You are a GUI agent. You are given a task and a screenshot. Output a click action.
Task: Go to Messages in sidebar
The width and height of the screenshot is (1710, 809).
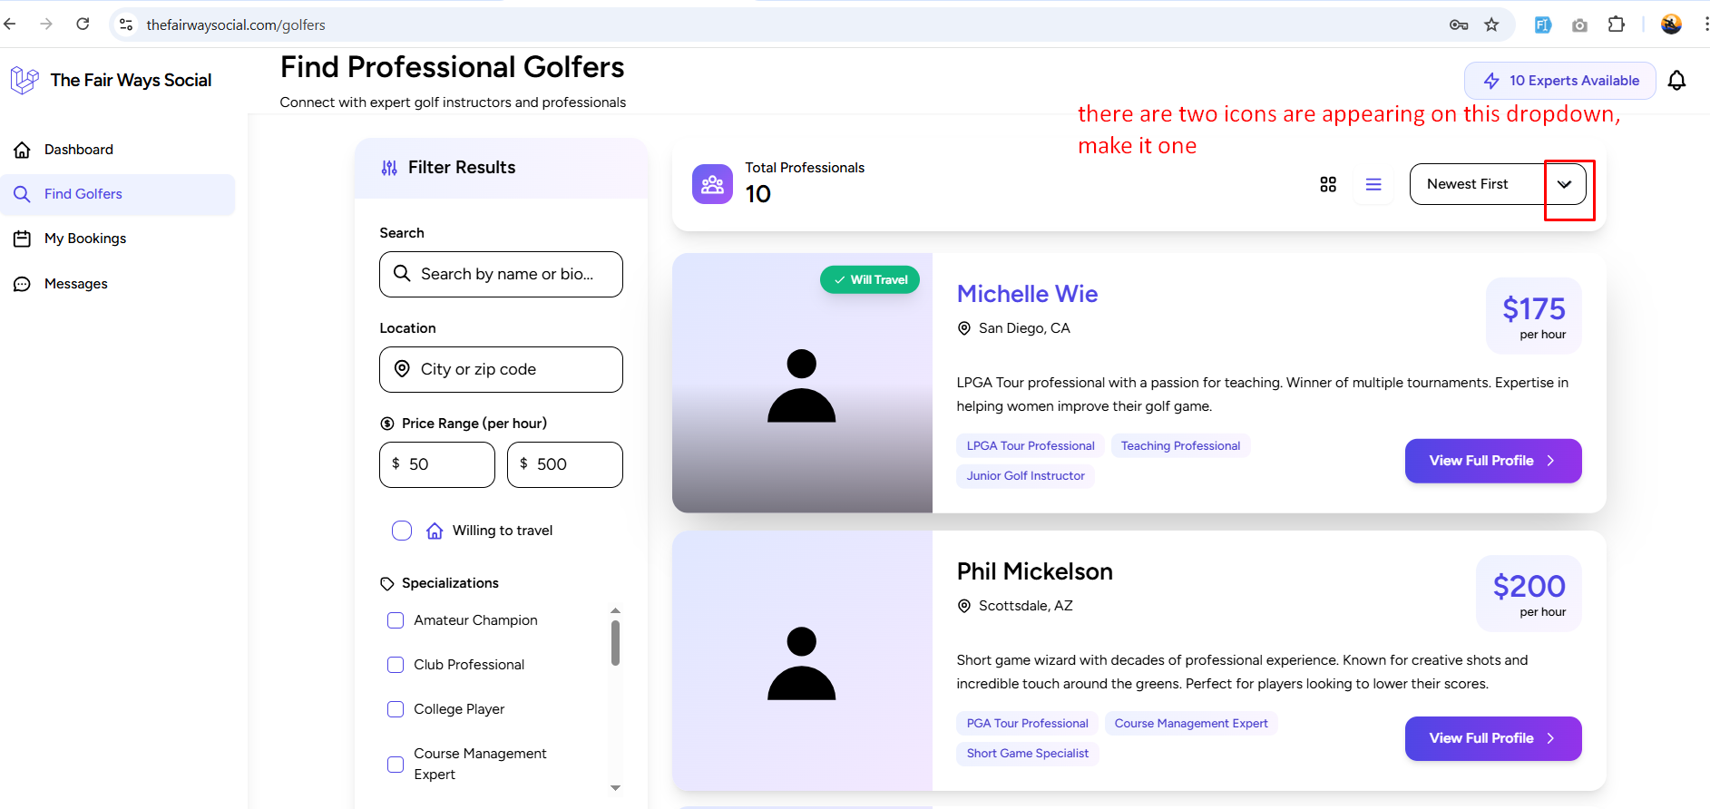(76, 284)
